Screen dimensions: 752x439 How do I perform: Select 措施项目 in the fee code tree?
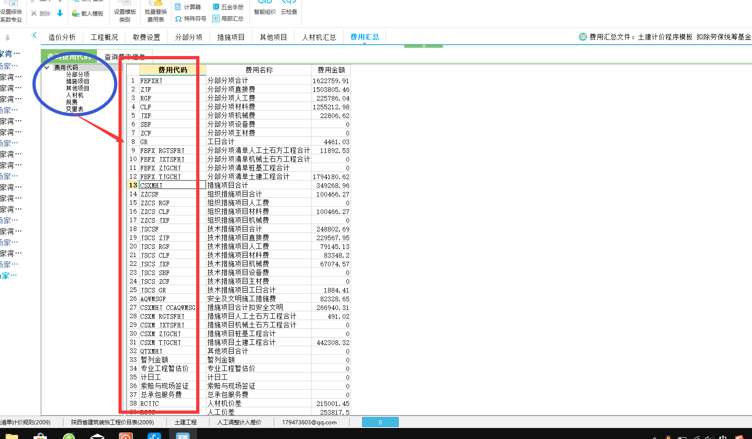[78, 81]
